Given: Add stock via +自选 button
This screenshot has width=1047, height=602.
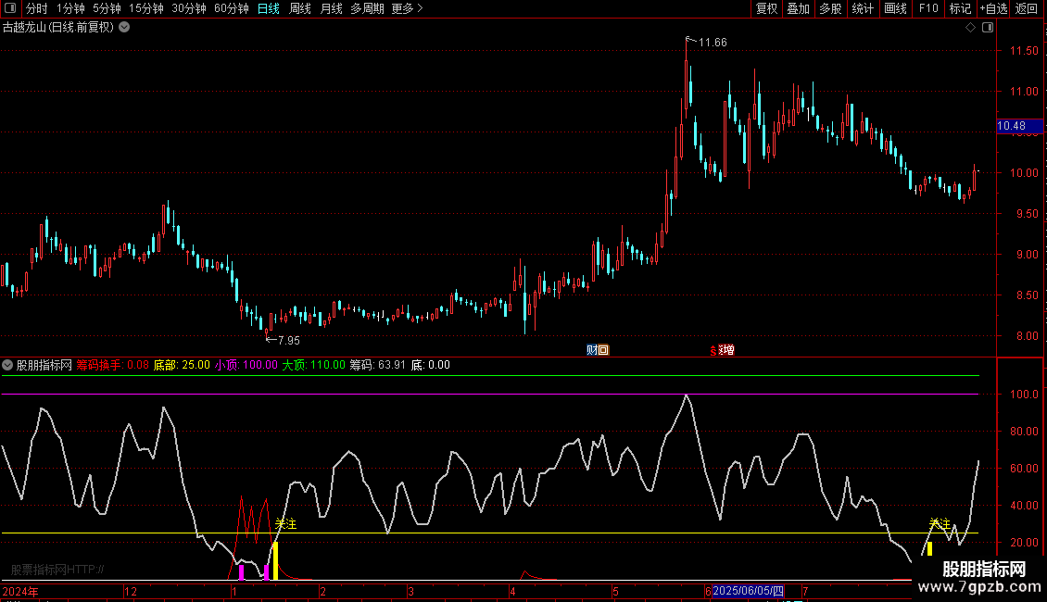Looking at the screenshot, I should 993,8.
